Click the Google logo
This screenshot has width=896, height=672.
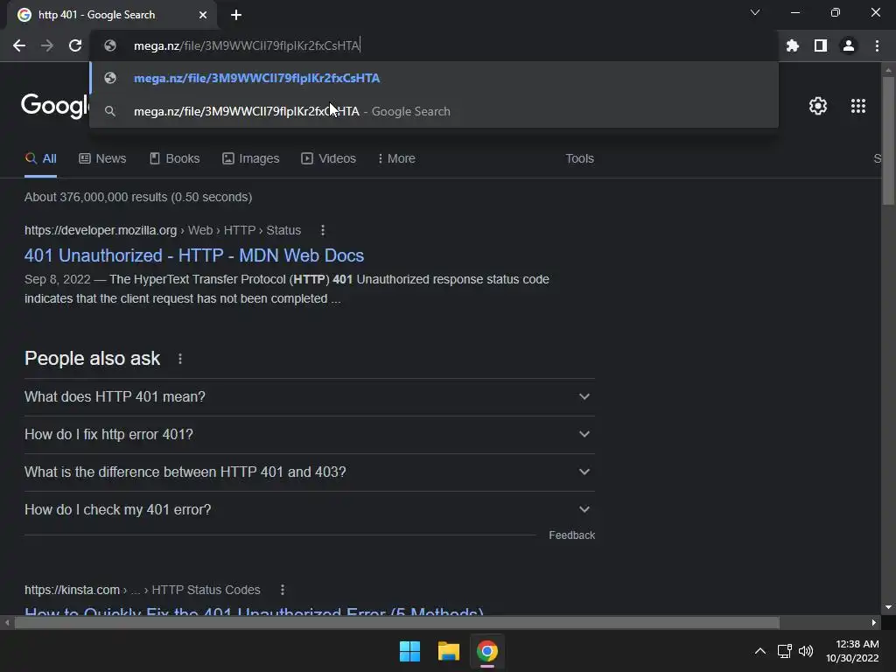point(55,106)
